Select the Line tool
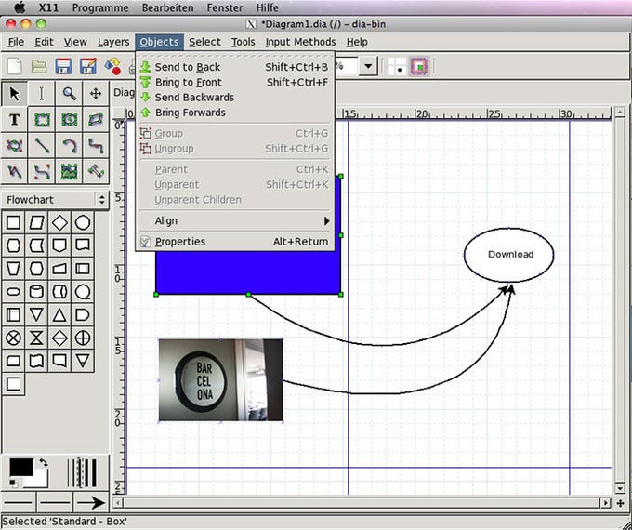 [42, 146]
